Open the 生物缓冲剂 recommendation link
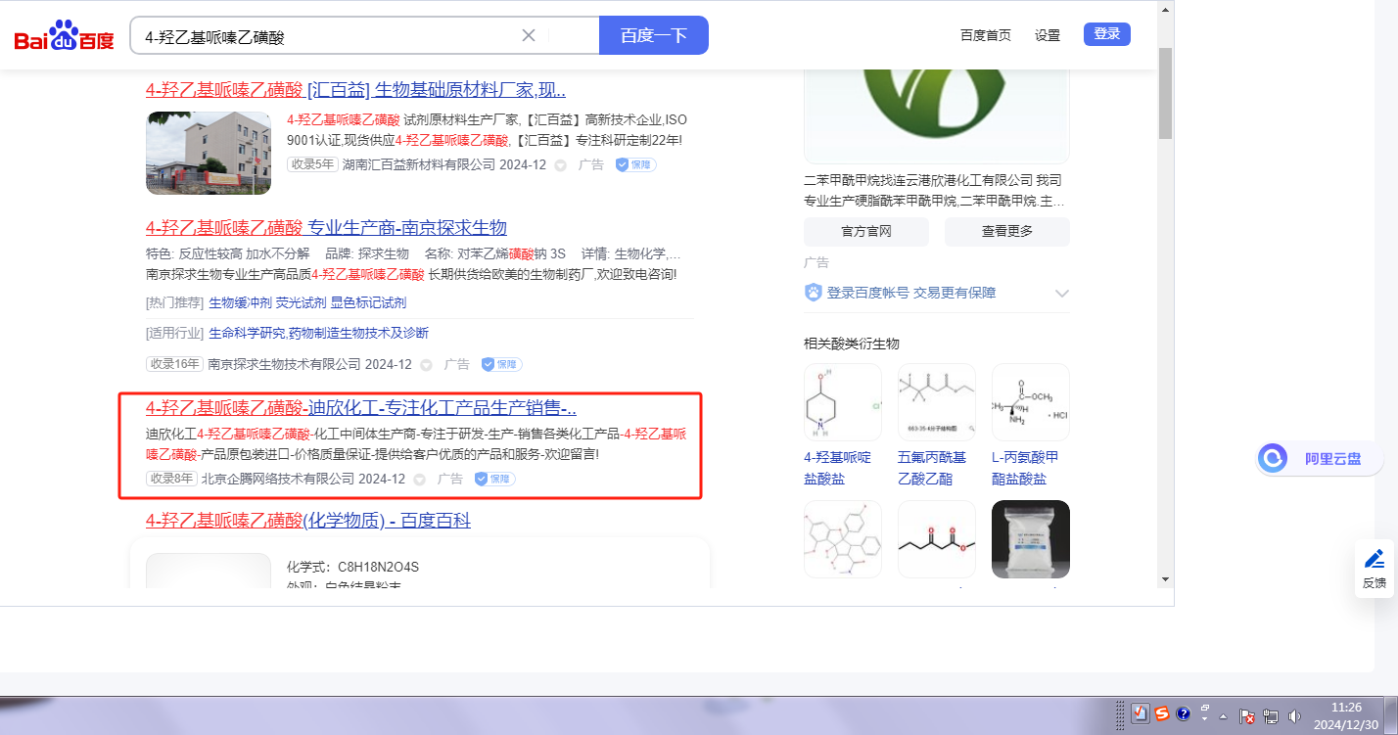 (238, 303)
